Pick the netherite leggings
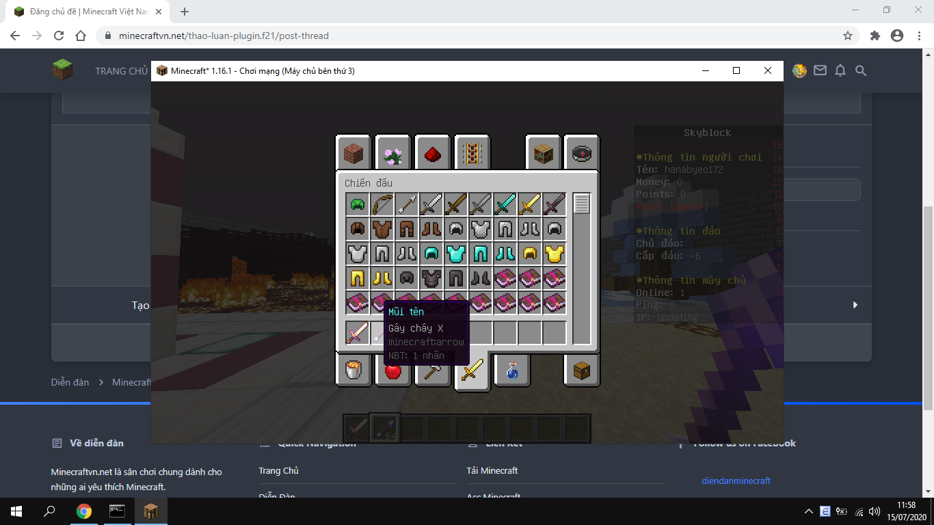The width and height of the screenshot is (934, 525). click(456, 278)
